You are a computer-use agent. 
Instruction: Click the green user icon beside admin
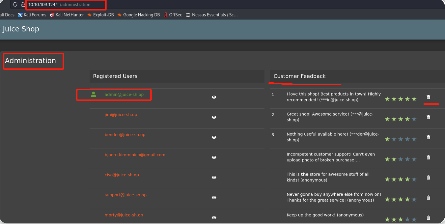pyautogui.click(x=94, y=94)
